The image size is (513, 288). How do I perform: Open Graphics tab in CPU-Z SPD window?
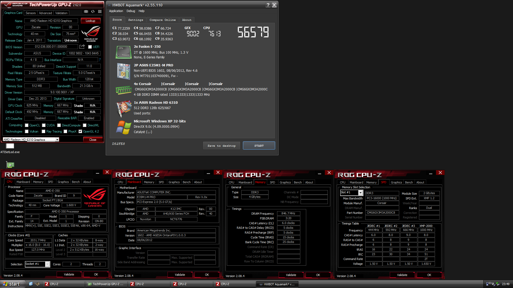click(x=396, y=182)
